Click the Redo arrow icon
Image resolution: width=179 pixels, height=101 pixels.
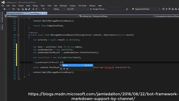coord(48,9)
